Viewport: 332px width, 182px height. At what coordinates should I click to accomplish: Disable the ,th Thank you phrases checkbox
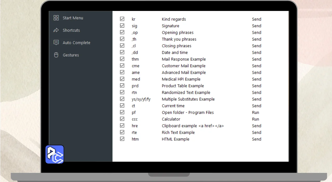(x=122, y=39)
